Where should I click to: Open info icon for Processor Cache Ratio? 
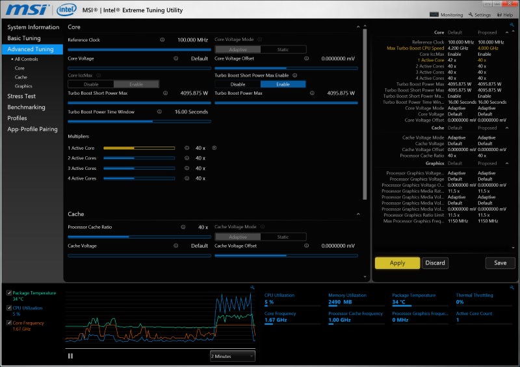[183, 227]
